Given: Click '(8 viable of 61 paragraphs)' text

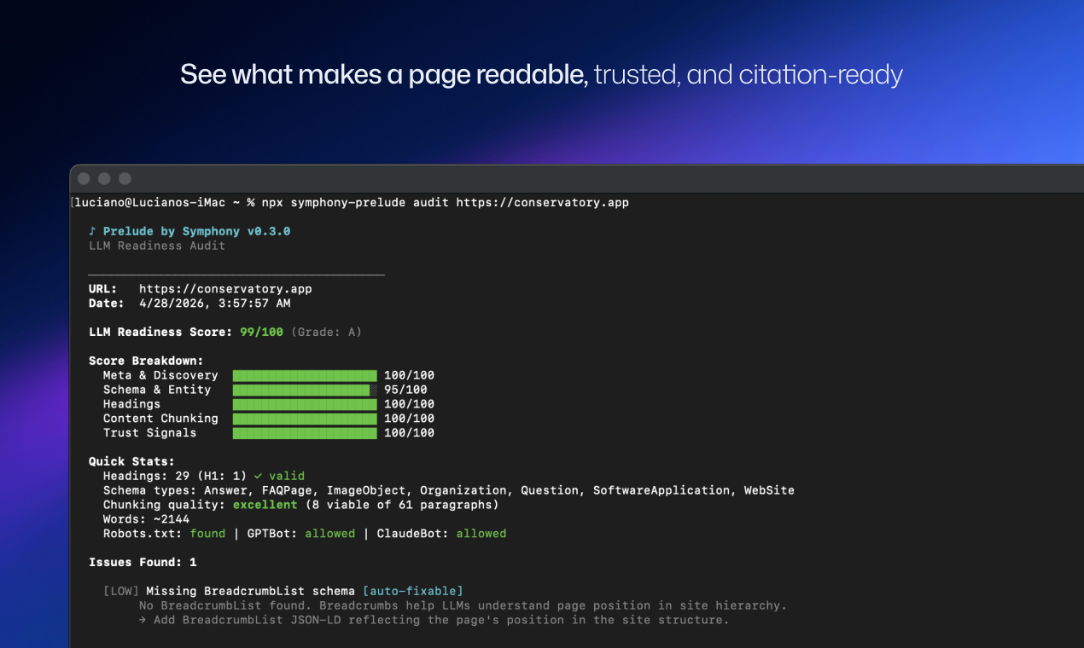Looking at the screenshot, I should 401,505.
